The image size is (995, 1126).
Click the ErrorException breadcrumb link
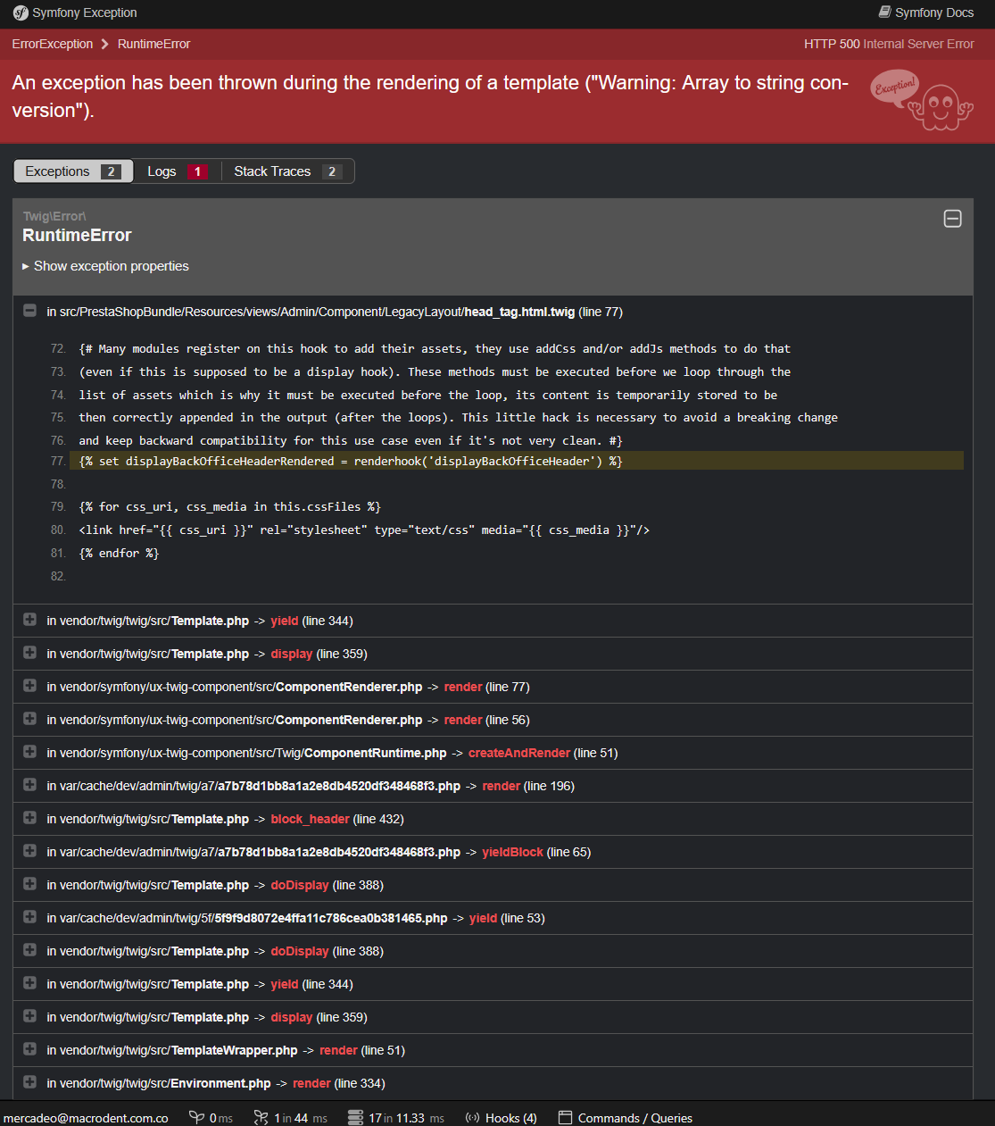pos(53,44)
